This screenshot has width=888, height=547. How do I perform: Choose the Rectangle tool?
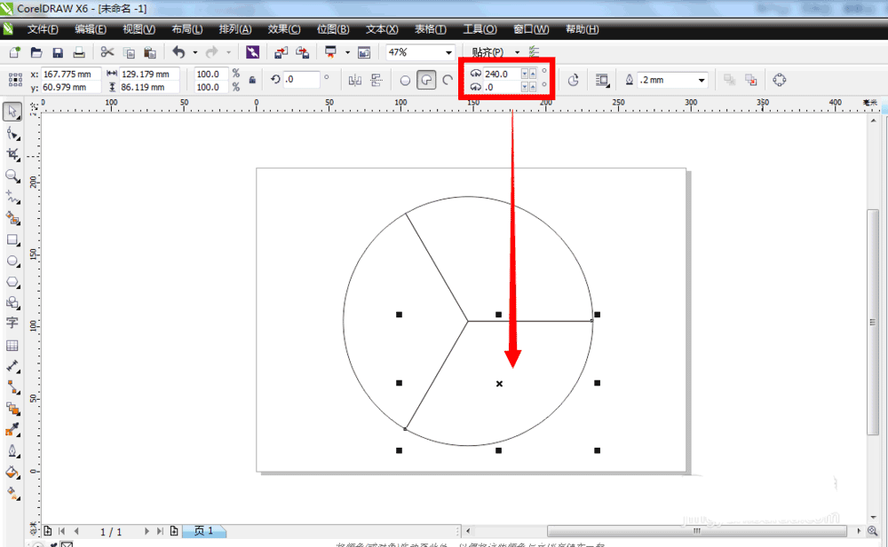pyautogui.click(x=12, y=239)
